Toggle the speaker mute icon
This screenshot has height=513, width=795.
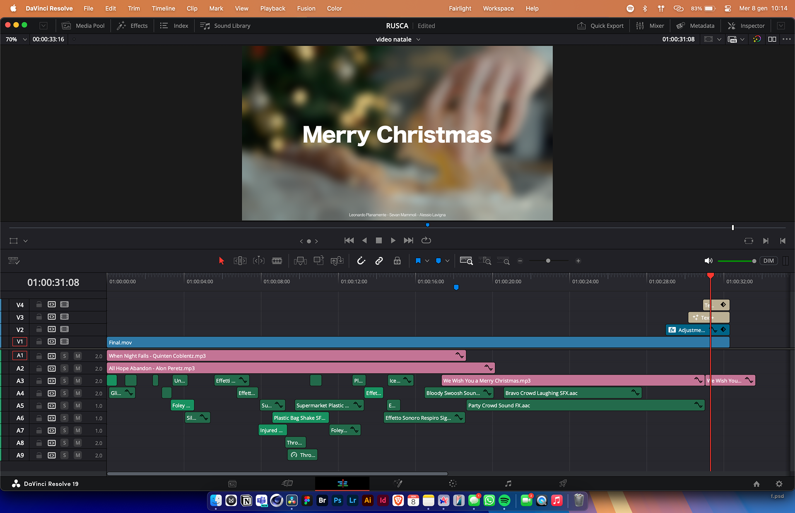tap(708, 261)
